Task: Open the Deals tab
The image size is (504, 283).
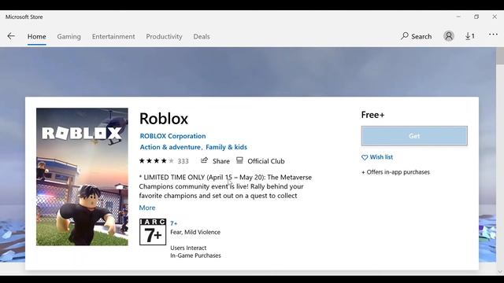Action: click(x=202, y=37)
